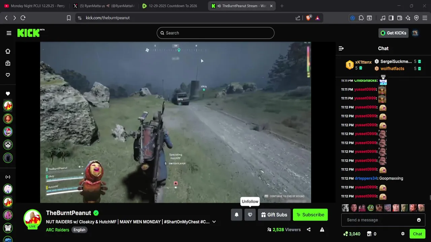This screenshot has height=242, width=431.
Task: Click Gift Subs button
Action: tap(274, 215)
